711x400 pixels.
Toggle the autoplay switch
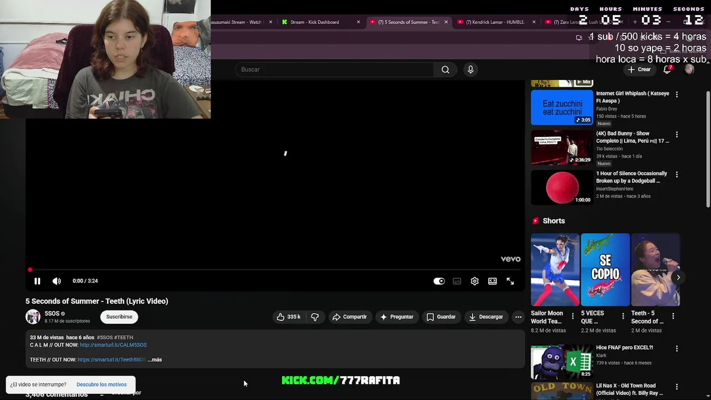pyautogui.click(x=439, y=281)
